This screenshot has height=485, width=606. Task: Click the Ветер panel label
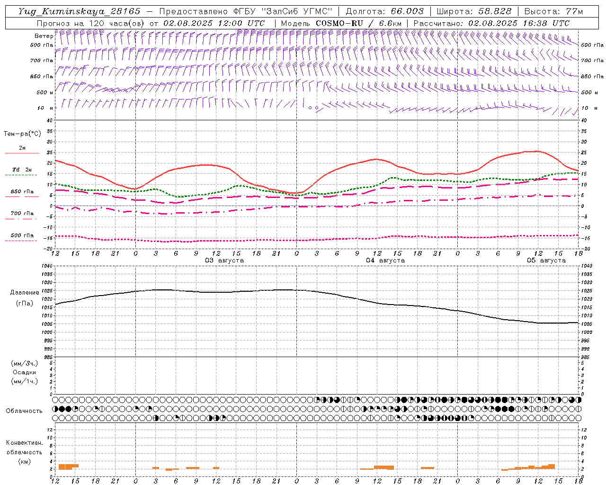coord(44,36)
